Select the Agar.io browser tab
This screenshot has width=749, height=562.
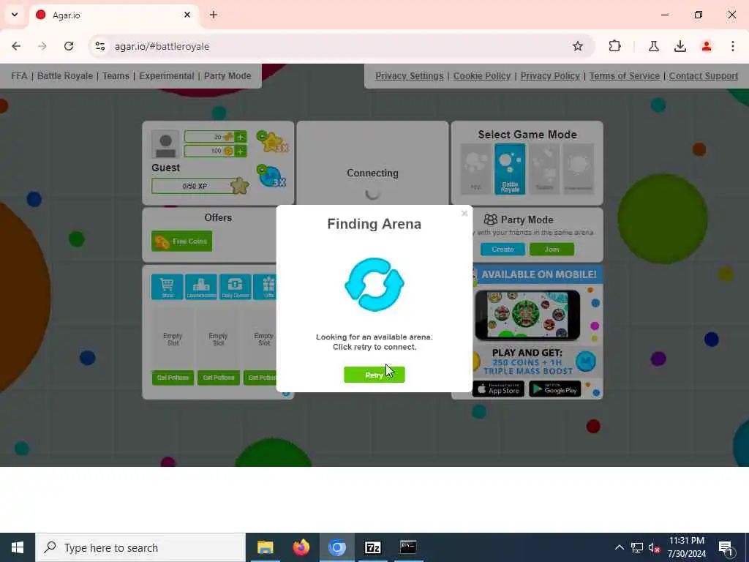113,15
